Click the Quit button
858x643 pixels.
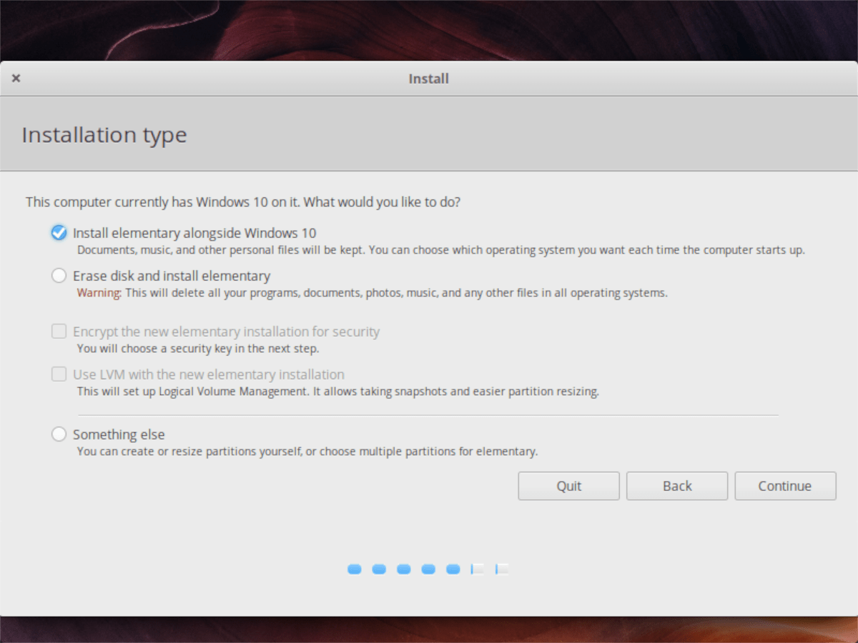point(569,486)
